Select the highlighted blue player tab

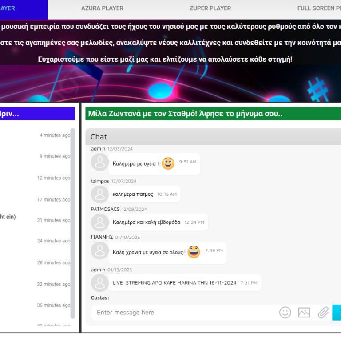coord(18,8)
